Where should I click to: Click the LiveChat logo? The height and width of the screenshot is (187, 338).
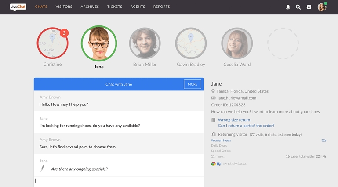coord(18,7)
